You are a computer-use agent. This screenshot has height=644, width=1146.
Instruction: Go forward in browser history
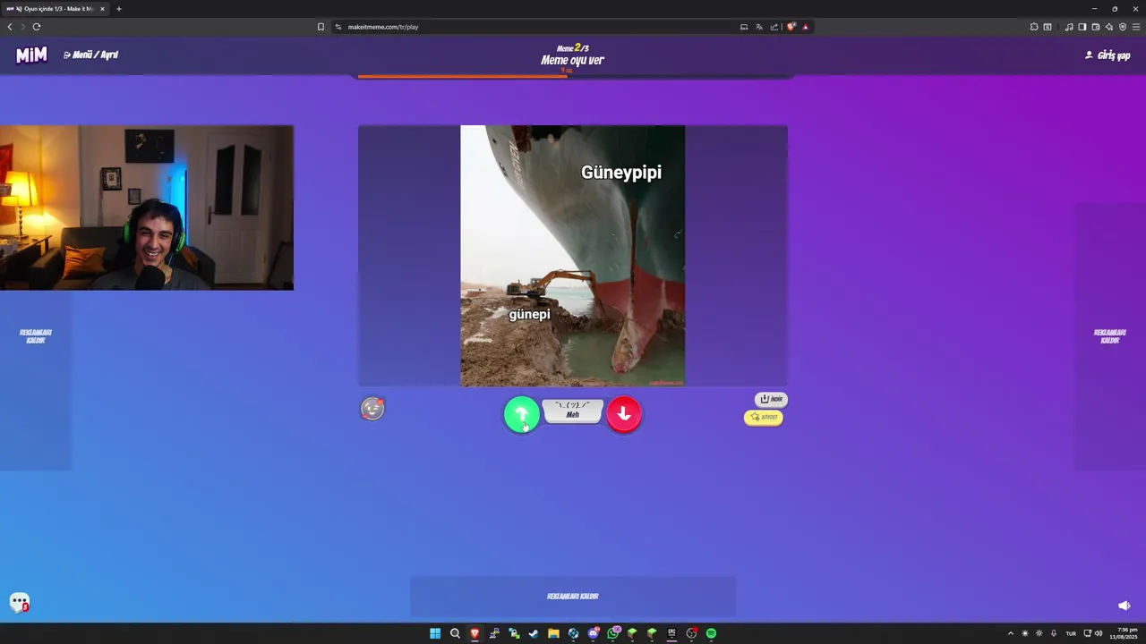pos(23,27)
